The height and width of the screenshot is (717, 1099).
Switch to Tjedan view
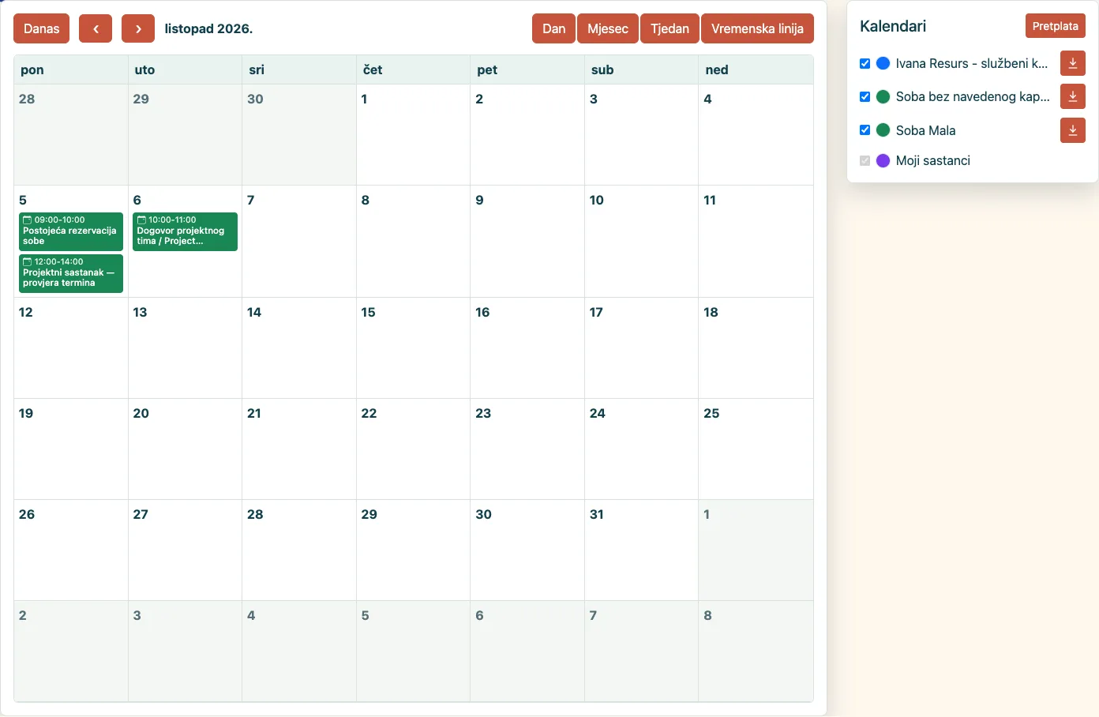pyautogui.click(x=670, y=28)
